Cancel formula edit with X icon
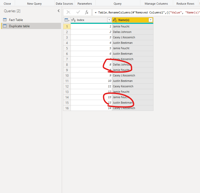The height and width of the screenshot is (193, 200). tap(68, 12)
